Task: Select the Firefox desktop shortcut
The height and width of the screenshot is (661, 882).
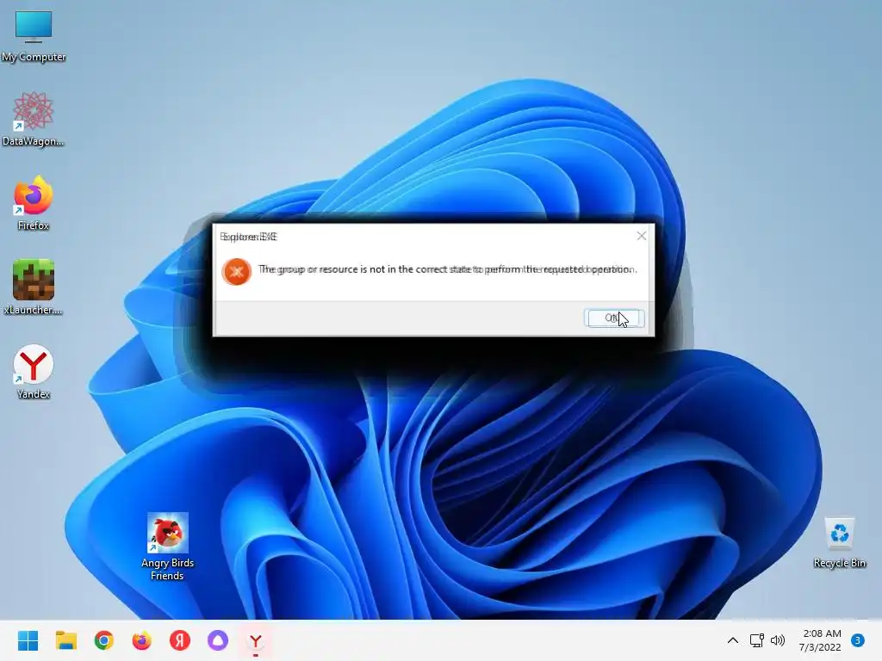Action: coord(34,203)
